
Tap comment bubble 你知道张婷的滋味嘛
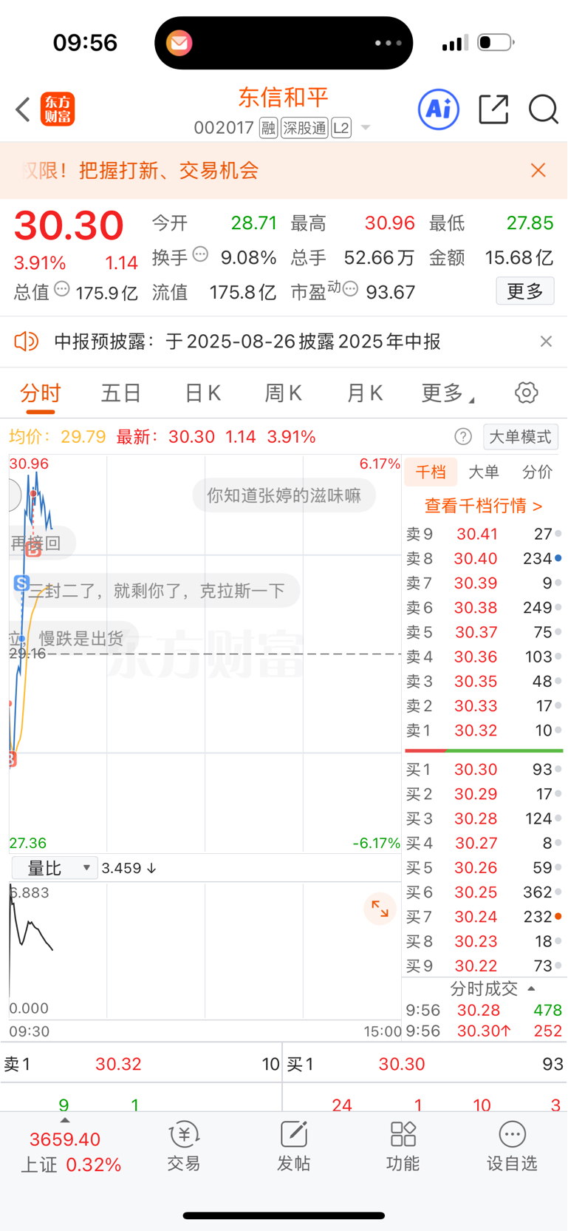click(284, 495)
